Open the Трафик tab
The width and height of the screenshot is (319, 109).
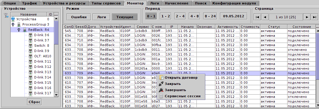pyautogui.click(x=30, y=3)
